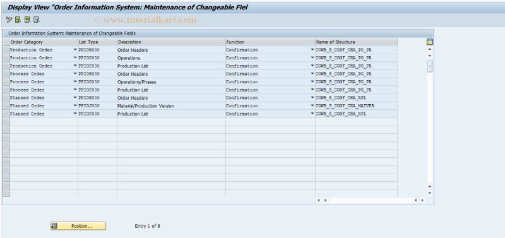
Task: Click the vertical scrollbar down arrow at bottom
Action: click(x=430, y=193)
